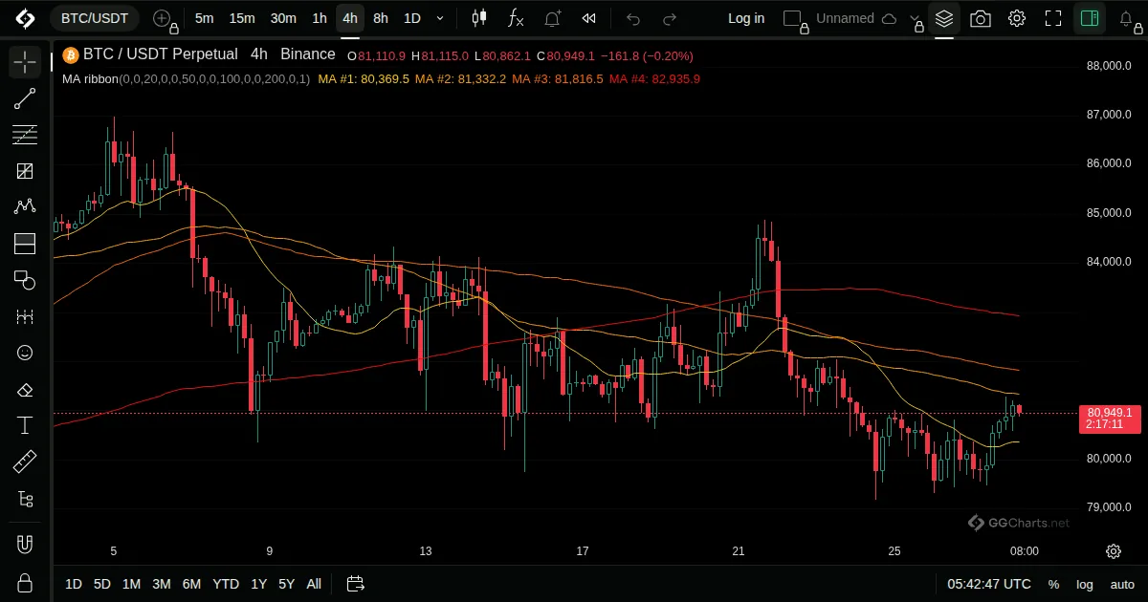The image size is (1148, 602).
Task: Start bar replay mode
Action: pyautogui.click(x=589, y=18)
